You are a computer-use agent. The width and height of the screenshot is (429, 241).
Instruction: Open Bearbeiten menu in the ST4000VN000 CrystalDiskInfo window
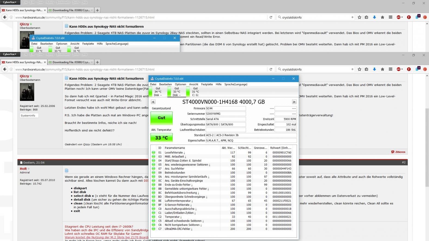coord(165,84)
